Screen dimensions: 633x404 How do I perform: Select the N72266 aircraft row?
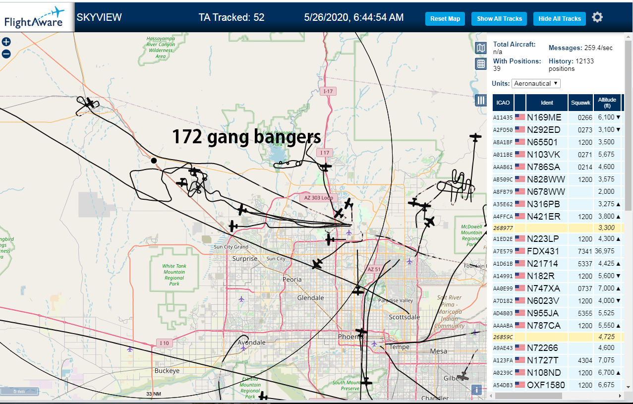tap(557, 348)
